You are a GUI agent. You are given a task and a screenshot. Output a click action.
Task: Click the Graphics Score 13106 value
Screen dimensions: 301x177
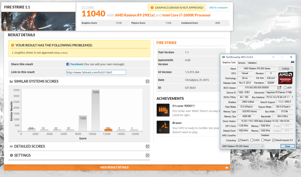click(x=118, y=23)
